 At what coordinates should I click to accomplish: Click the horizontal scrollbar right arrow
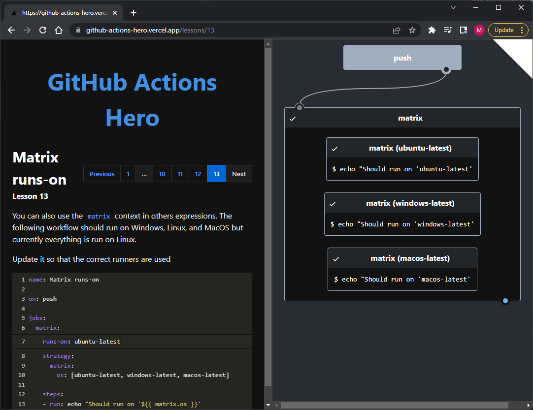529,405
